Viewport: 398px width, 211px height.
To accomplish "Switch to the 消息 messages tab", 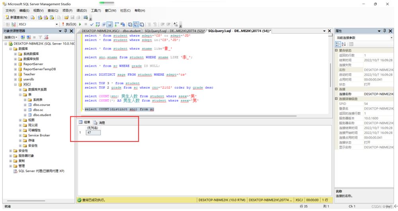I will pos(99,122).
